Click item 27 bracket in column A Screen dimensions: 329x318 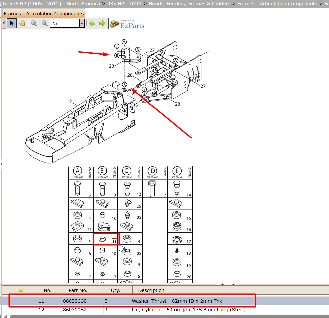pyautogui.click(x=77, y=226)
